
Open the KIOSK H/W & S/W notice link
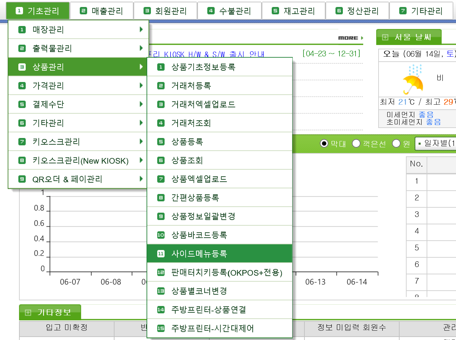point(207,54)
